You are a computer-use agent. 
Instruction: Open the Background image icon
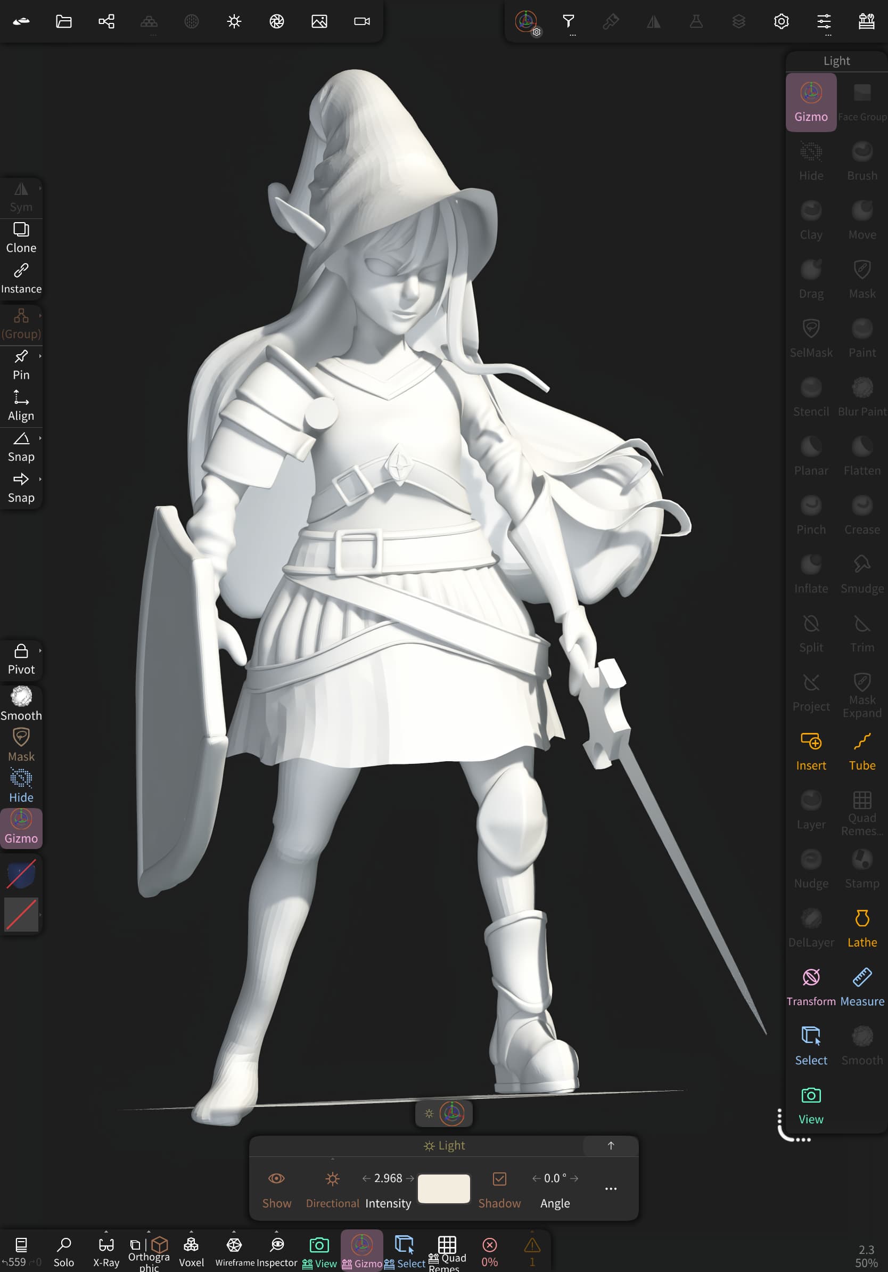click(x=319, y=21)
